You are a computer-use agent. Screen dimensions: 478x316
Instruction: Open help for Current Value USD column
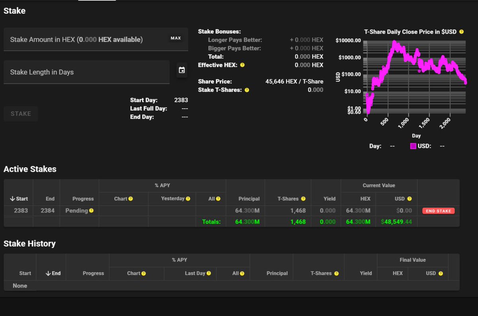[409, 198]
